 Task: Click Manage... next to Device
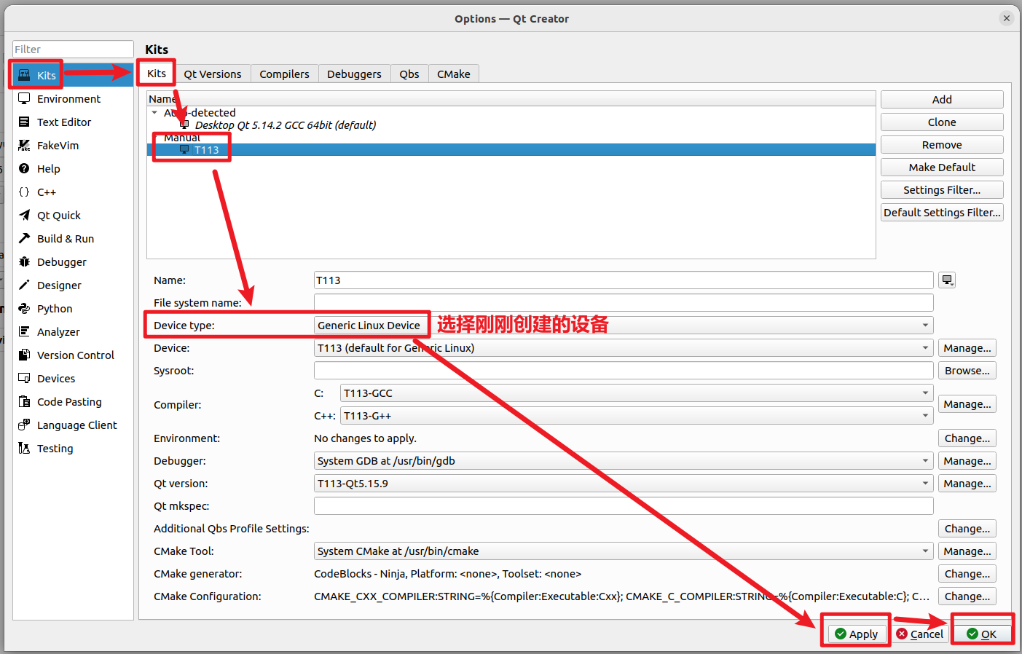[967, 347]
